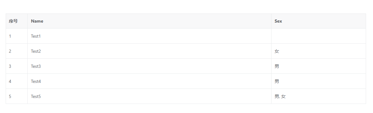Viewport: 373px width, 113px height.
Task: Click index number 1 cell
Action: pyautogui.click(x=17, y=36)
